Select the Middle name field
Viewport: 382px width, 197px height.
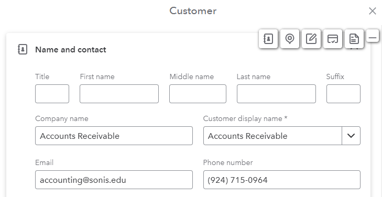click(198, 94)
